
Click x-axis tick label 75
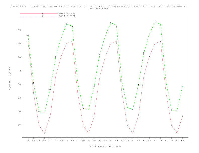click(x=166, y=140)
